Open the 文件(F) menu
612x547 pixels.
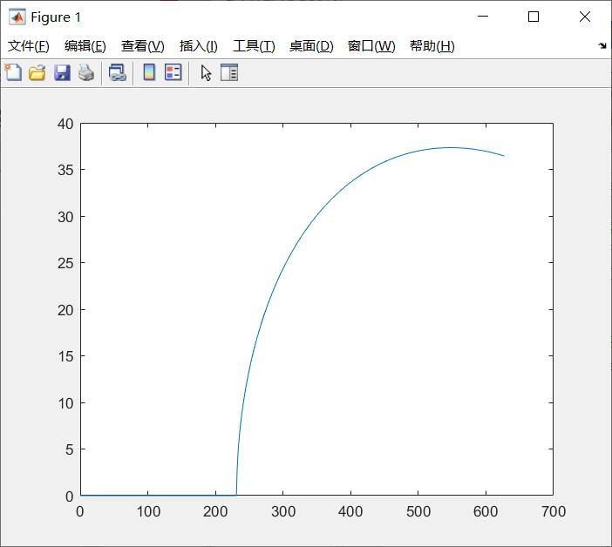click(29, 46)
